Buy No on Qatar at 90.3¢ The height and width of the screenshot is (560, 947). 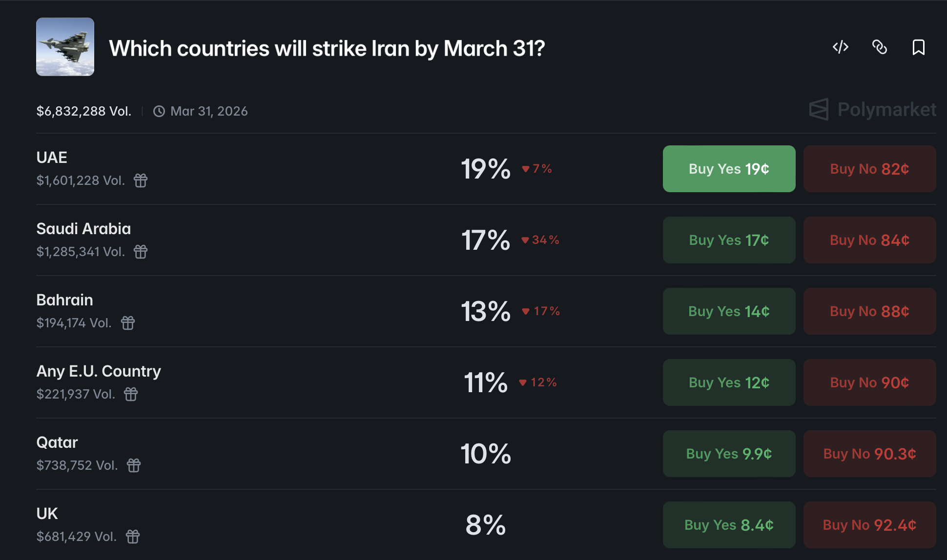tap(869, 454)
